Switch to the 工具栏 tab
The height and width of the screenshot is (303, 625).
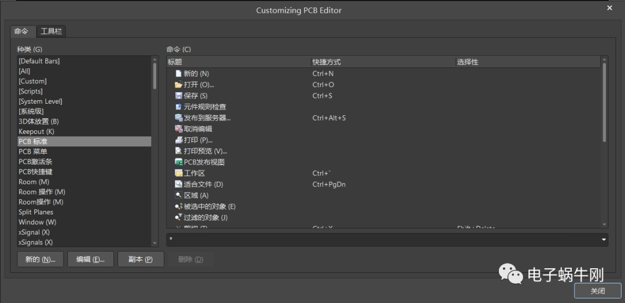click(52, 31)
